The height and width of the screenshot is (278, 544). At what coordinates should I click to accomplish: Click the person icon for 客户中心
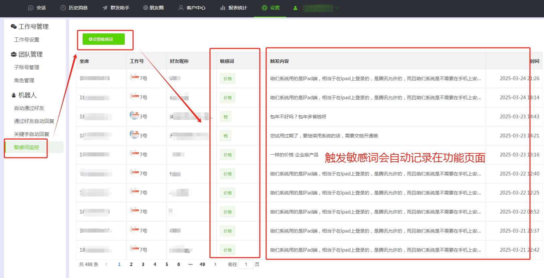tap(181, 8)
